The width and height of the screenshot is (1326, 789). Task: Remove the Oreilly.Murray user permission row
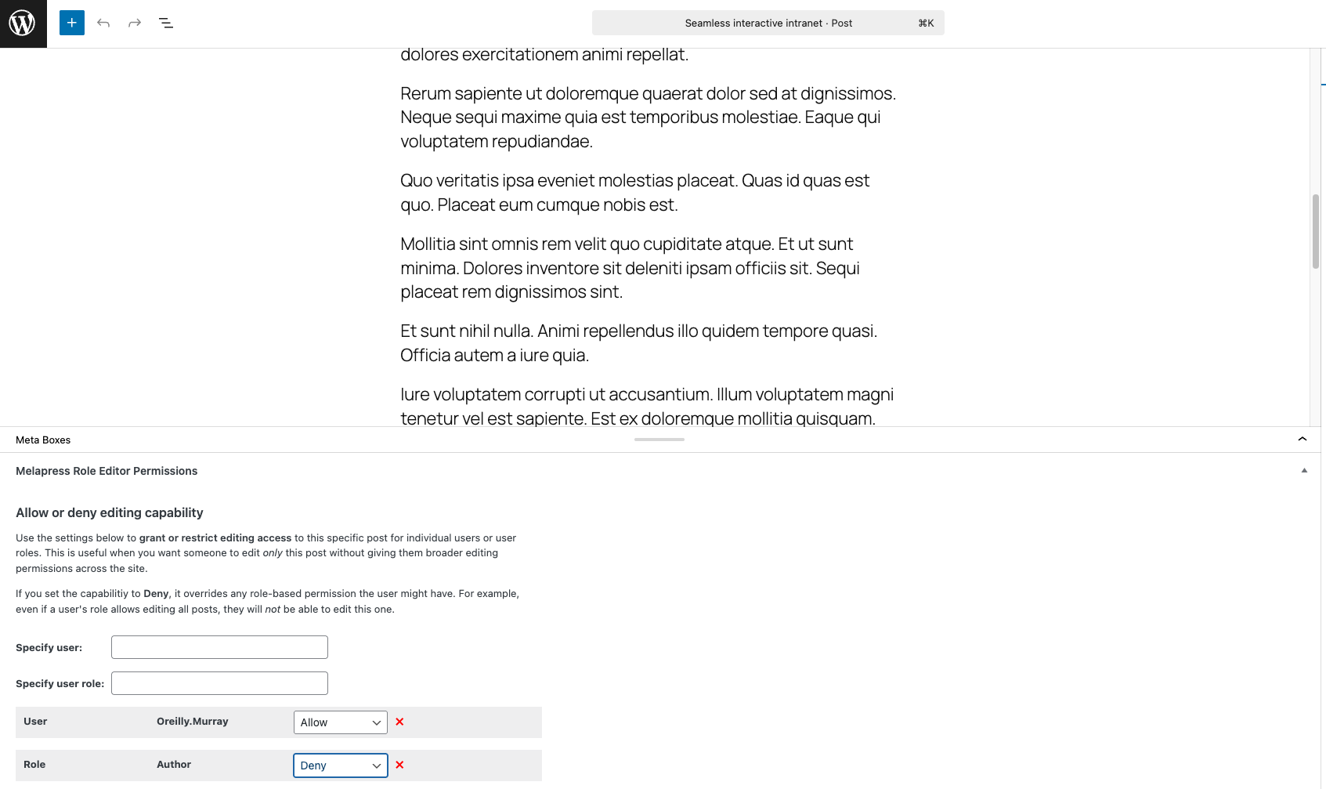[399, 722]
